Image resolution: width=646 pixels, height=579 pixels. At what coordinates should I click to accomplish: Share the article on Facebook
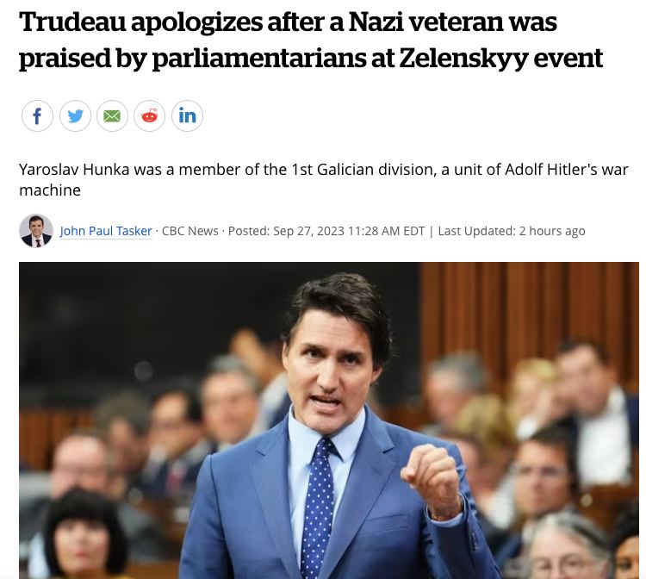click(x=37, y=115)
